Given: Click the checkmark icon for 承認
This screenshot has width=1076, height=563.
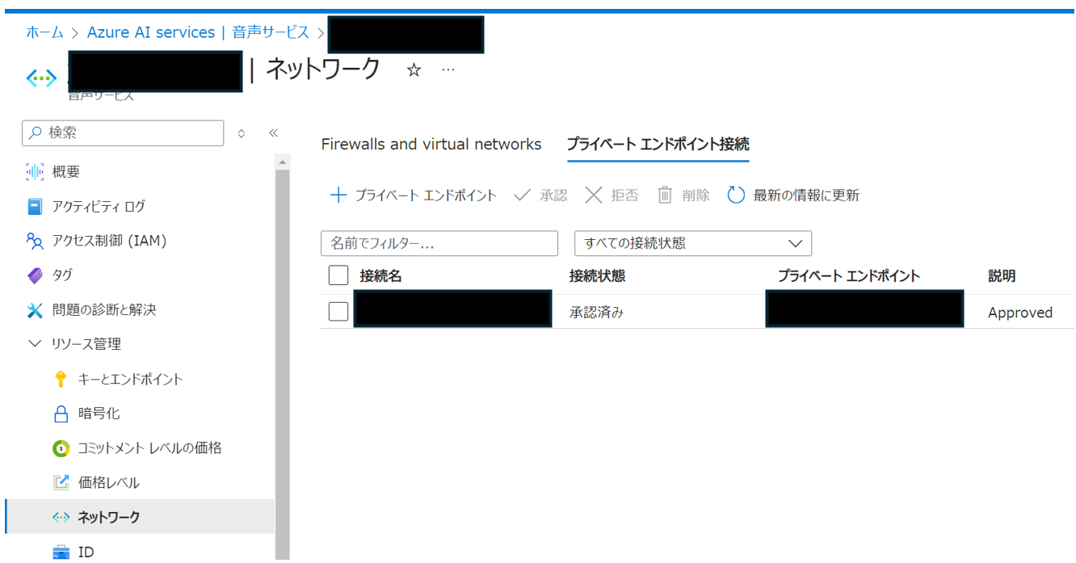Looking at the screenshot, I should (522, 195).
